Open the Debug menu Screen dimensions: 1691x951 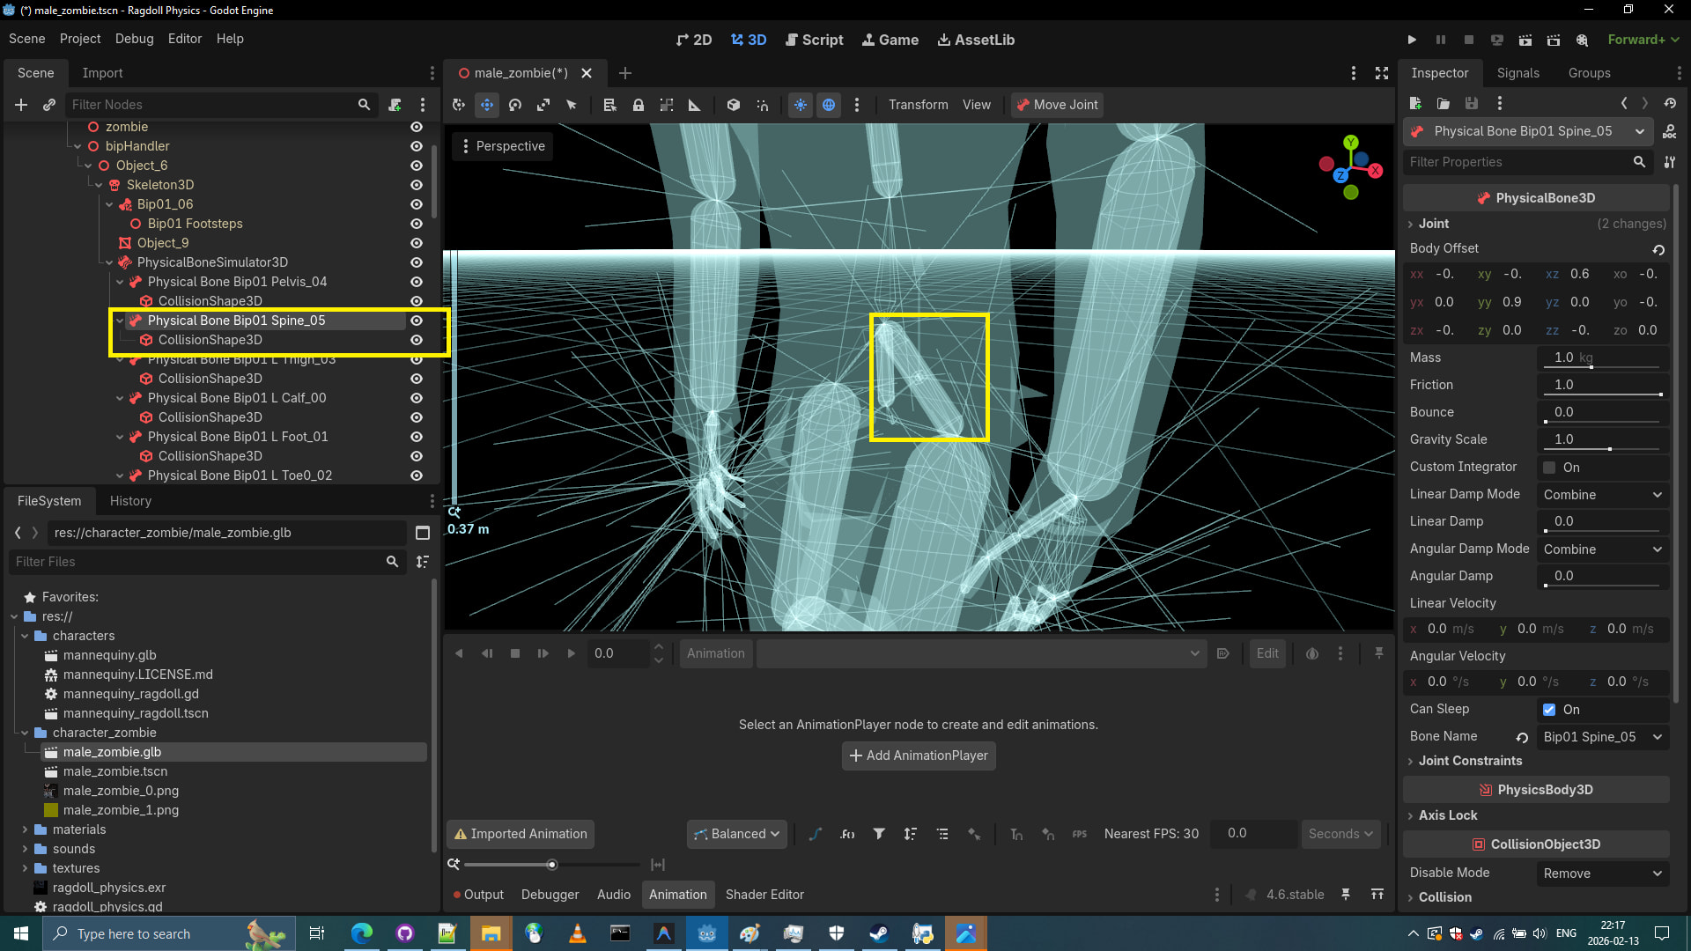[134, 39]
